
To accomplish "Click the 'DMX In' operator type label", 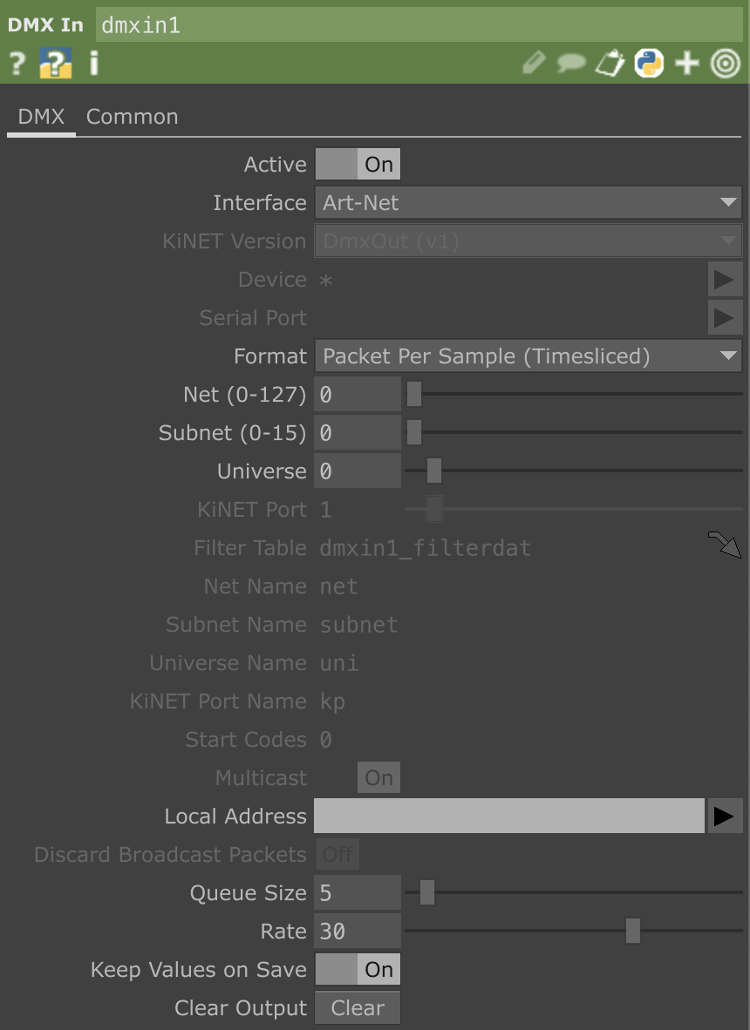I will coord(45,25).
